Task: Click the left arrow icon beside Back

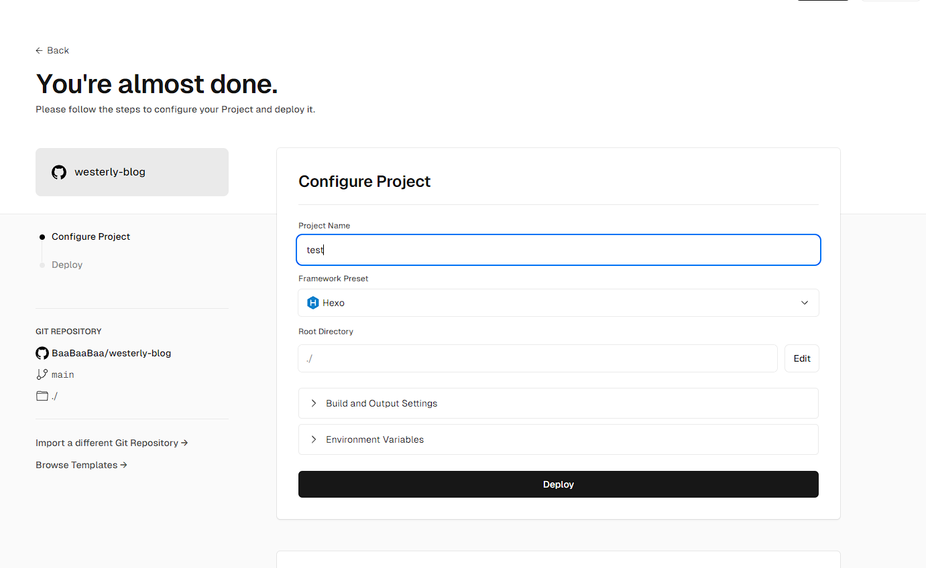Action: pyautogui.click(x=40, y=51)
